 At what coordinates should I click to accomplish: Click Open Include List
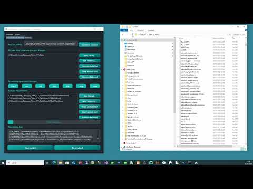pos(90,66)
